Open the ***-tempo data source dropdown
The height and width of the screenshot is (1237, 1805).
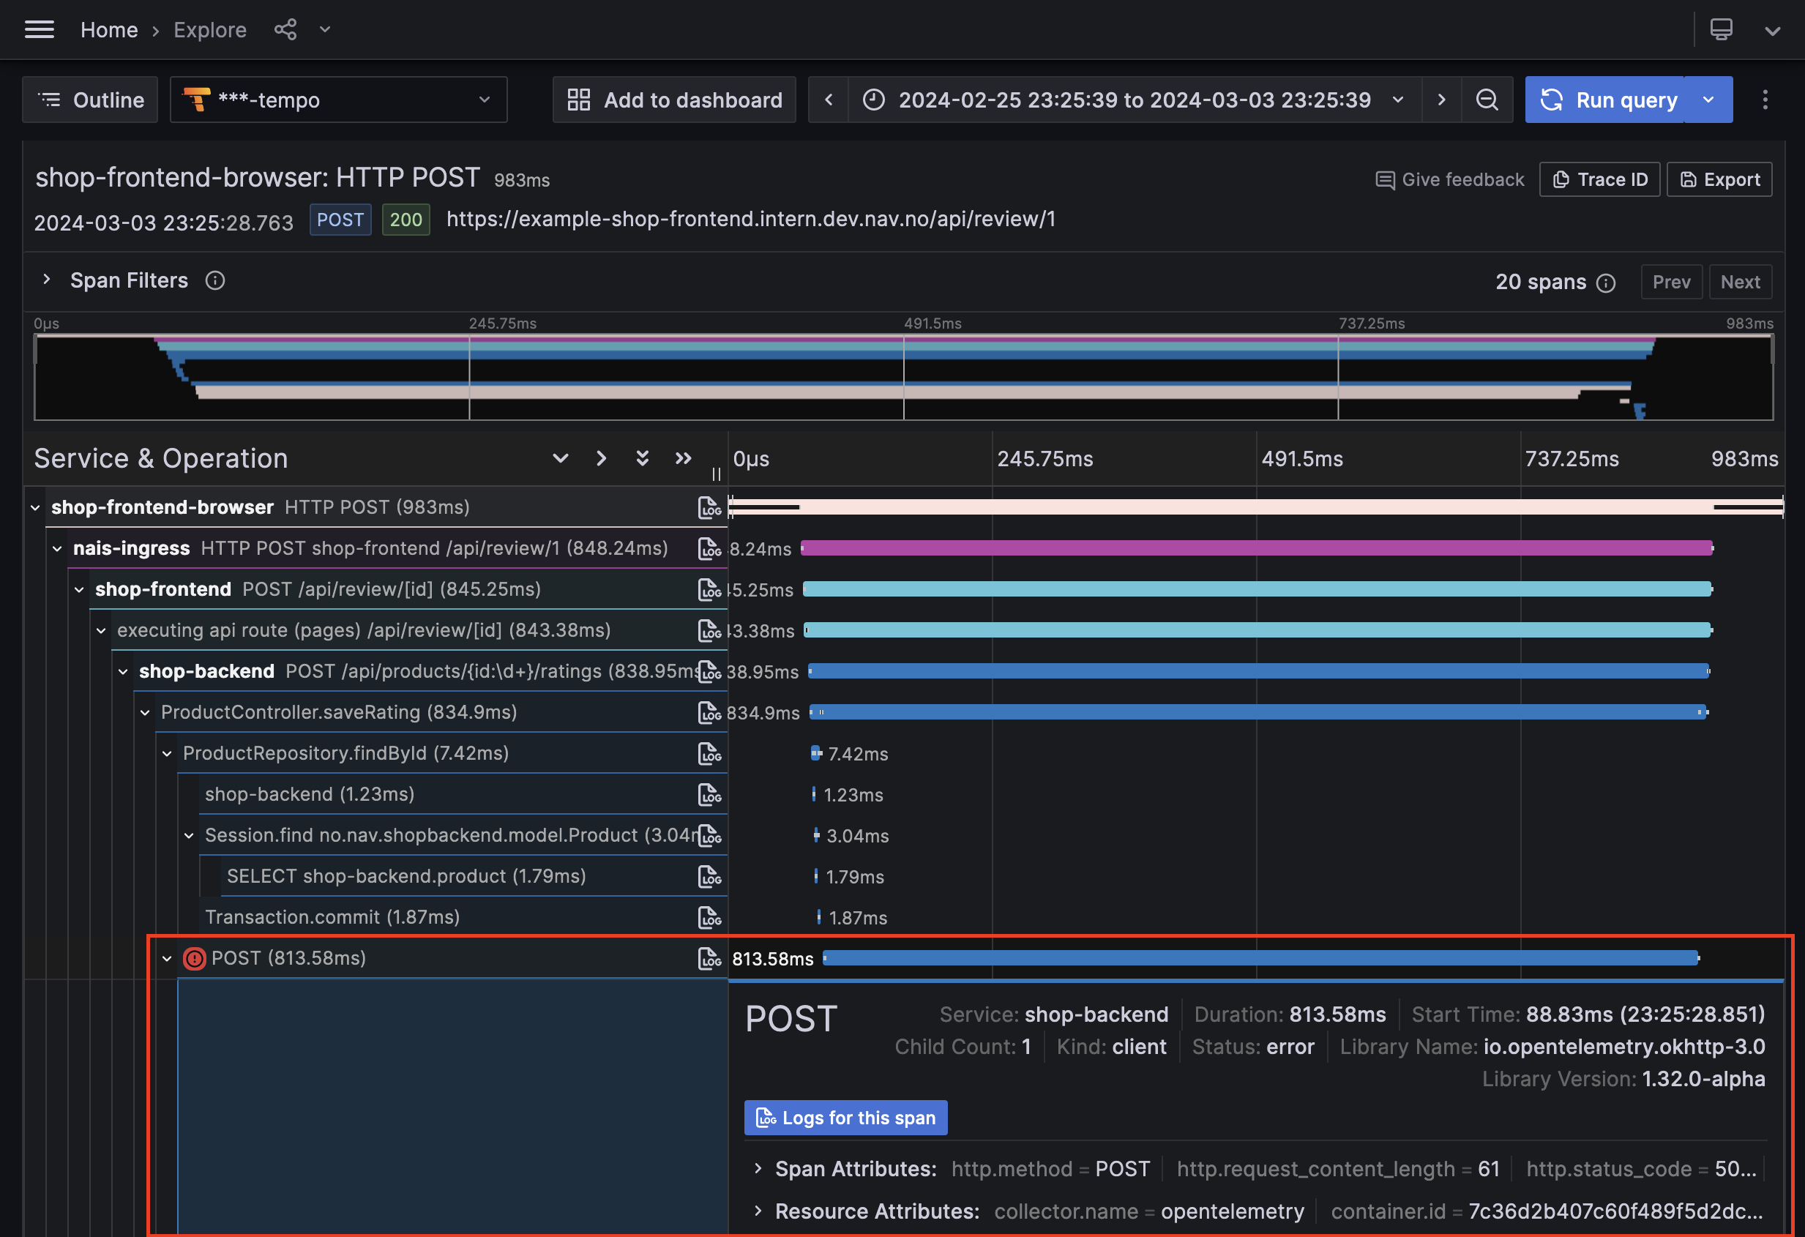pos(339,100)
